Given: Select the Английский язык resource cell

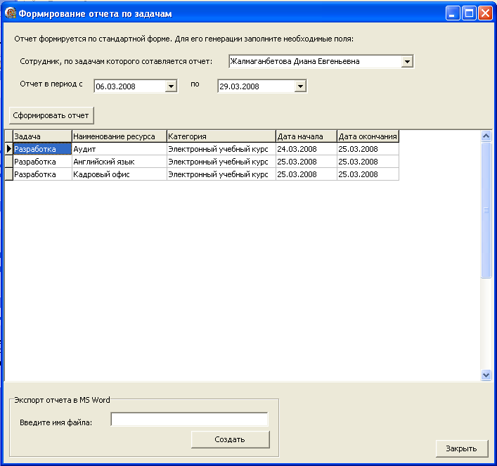Looking at the screenshot, I should click(x=120, y=162).
